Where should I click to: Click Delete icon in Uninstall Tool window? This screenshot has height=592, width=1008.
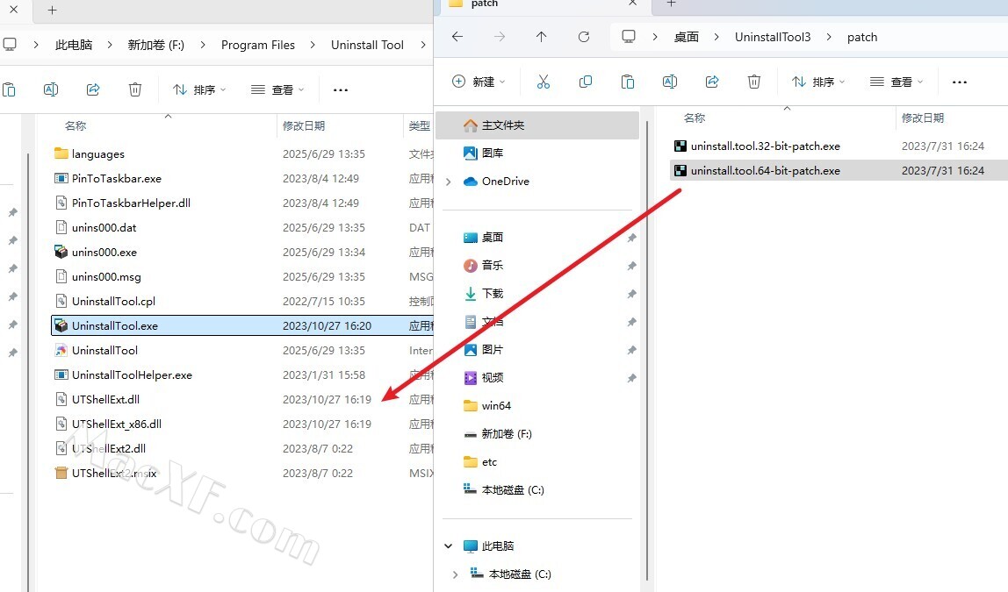point(135,89)
